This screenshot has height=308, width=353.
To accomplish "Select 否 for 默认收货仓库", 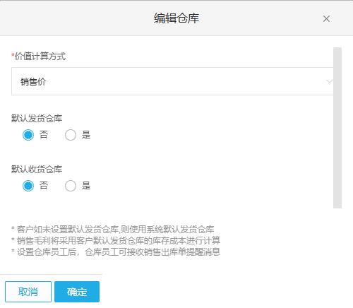I will (x=28, y=186).
